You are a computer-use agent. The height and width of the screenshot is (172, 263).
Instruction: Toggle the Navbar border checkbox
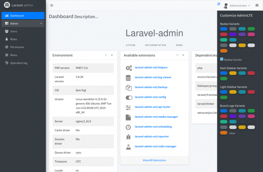point(222,59)
